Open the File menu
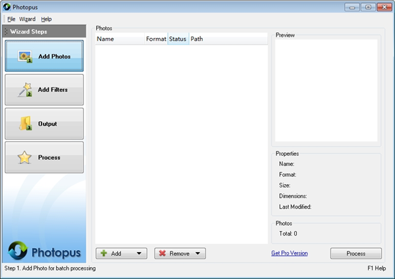 click(x=11, y=19)
